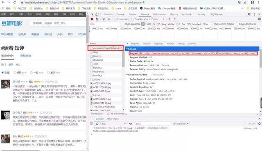262x151 pixels.
Task: Select the douban.css request row
Action: 106,72
